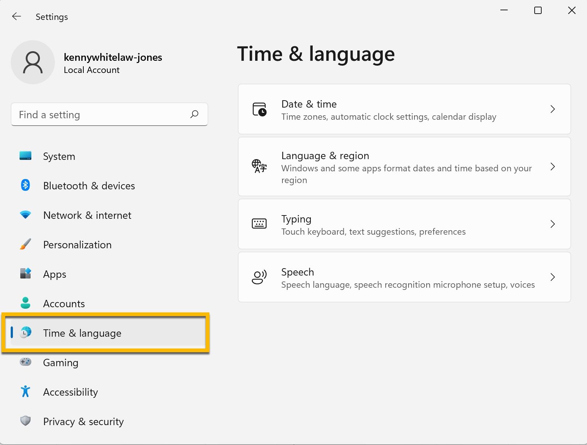Click kennywhitelaw-jones account name

113,57
